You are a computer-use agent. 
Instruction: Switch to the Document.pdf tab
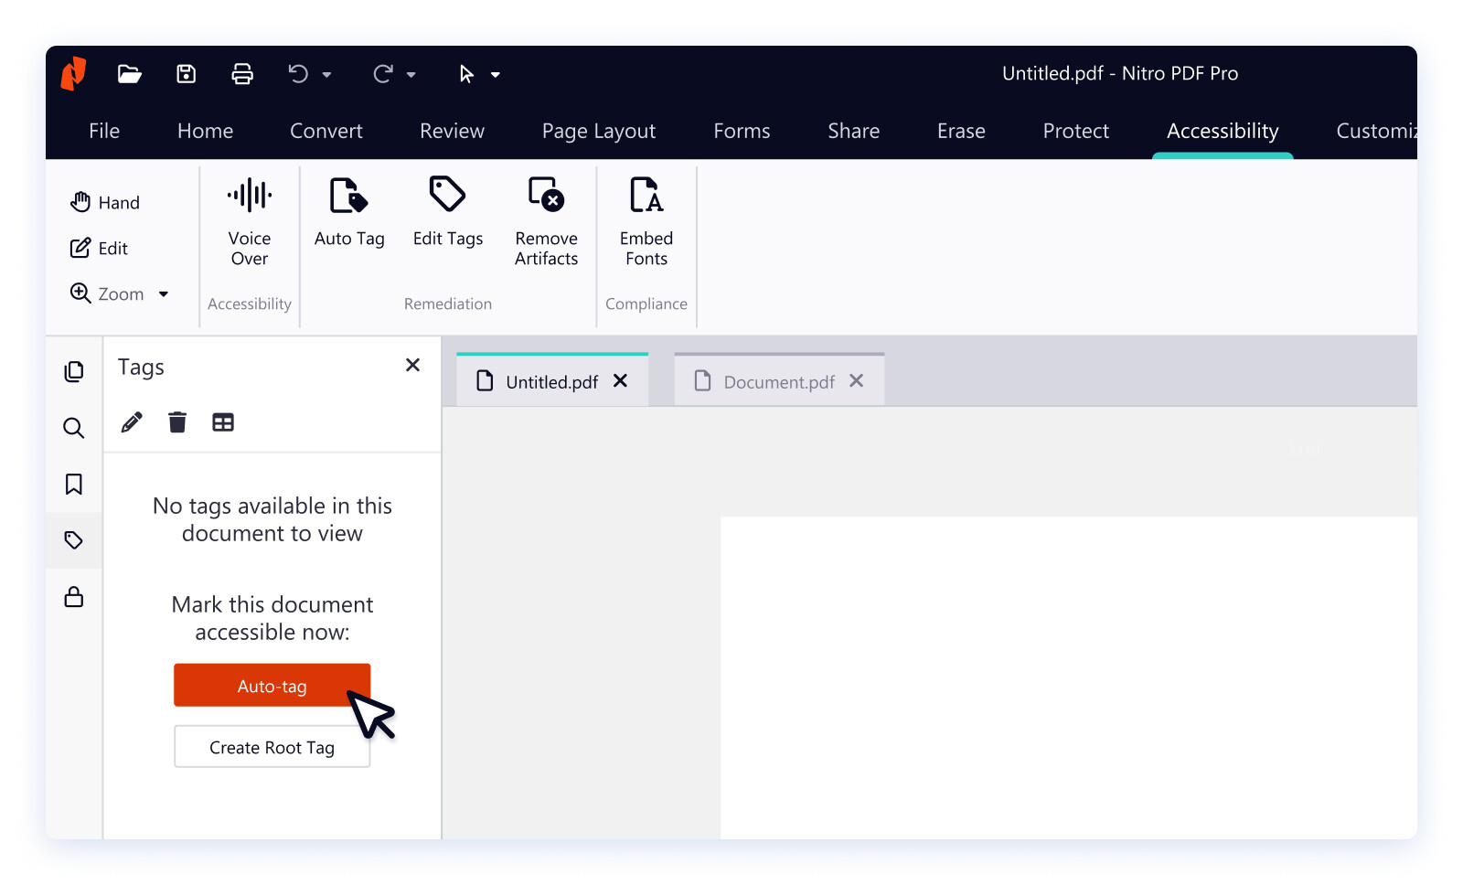(778, 381)
